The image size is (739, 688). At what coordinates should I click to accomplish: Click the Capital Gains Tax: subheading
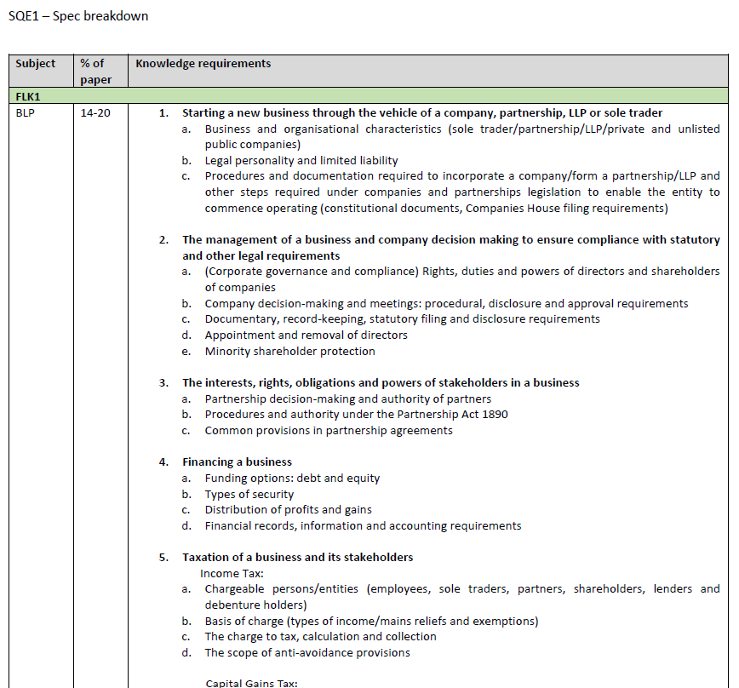pos(252,683)
